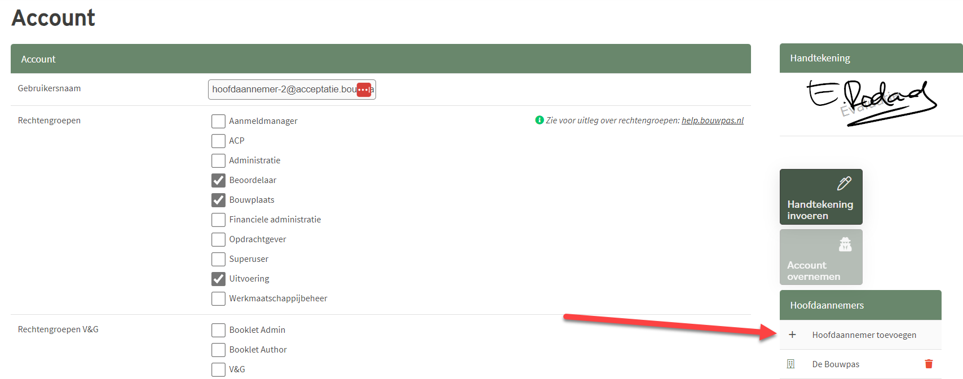Open the help.bouwpas.nl link
This screenshot has height=379, width=963.
(x=712, y=121)
